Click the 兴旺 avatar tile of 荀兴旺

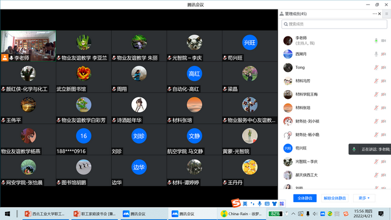pos(250,42)
